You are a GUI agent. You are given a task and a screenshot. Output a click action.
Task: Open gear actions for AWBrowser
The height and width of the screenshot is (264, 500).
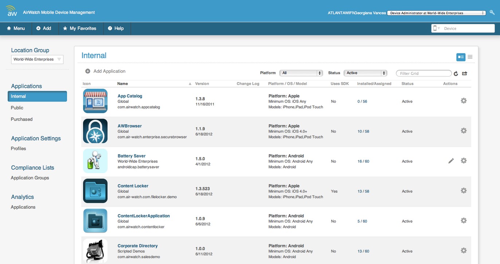[x=464, y=131]
